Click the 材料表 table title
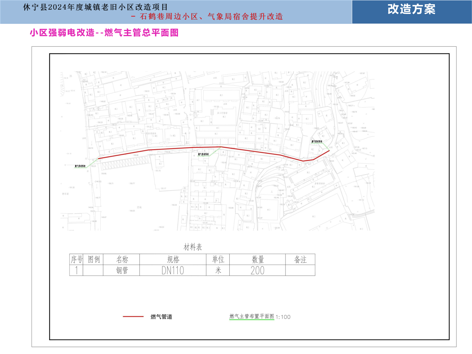 point(193,247)
